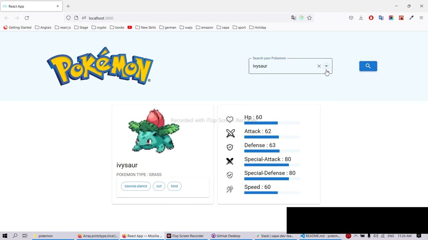This screenshot has width=428, height=240.
Task: Click the Attack crossed swords icon
Action: click(230, 133)
